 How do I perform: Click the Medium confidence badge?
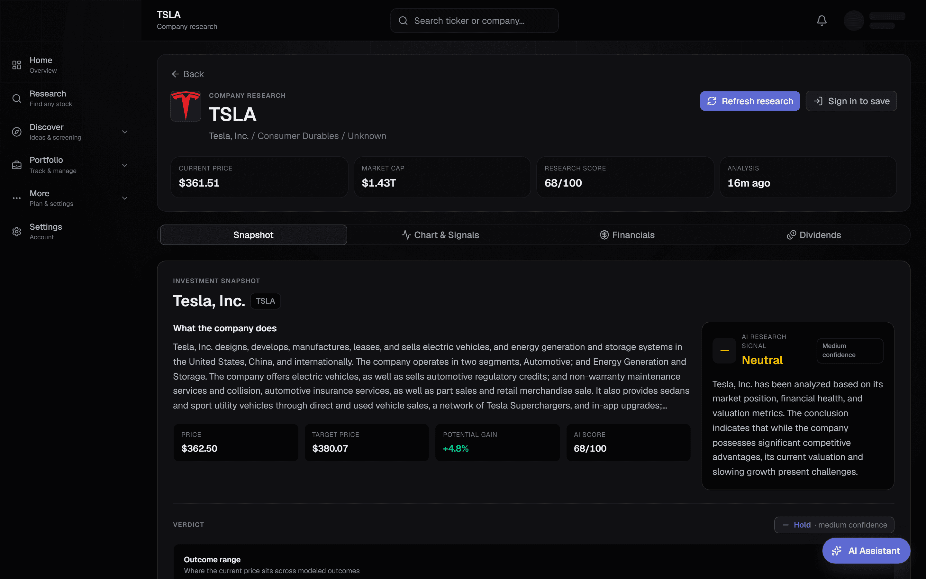click(850, 350)
